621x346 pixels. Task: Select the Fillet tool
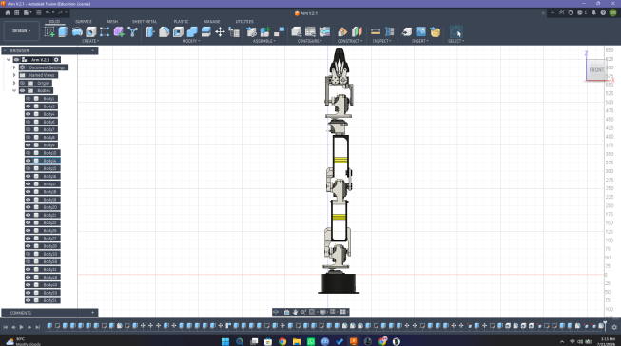pyautogui.click(x=164, y=31)
